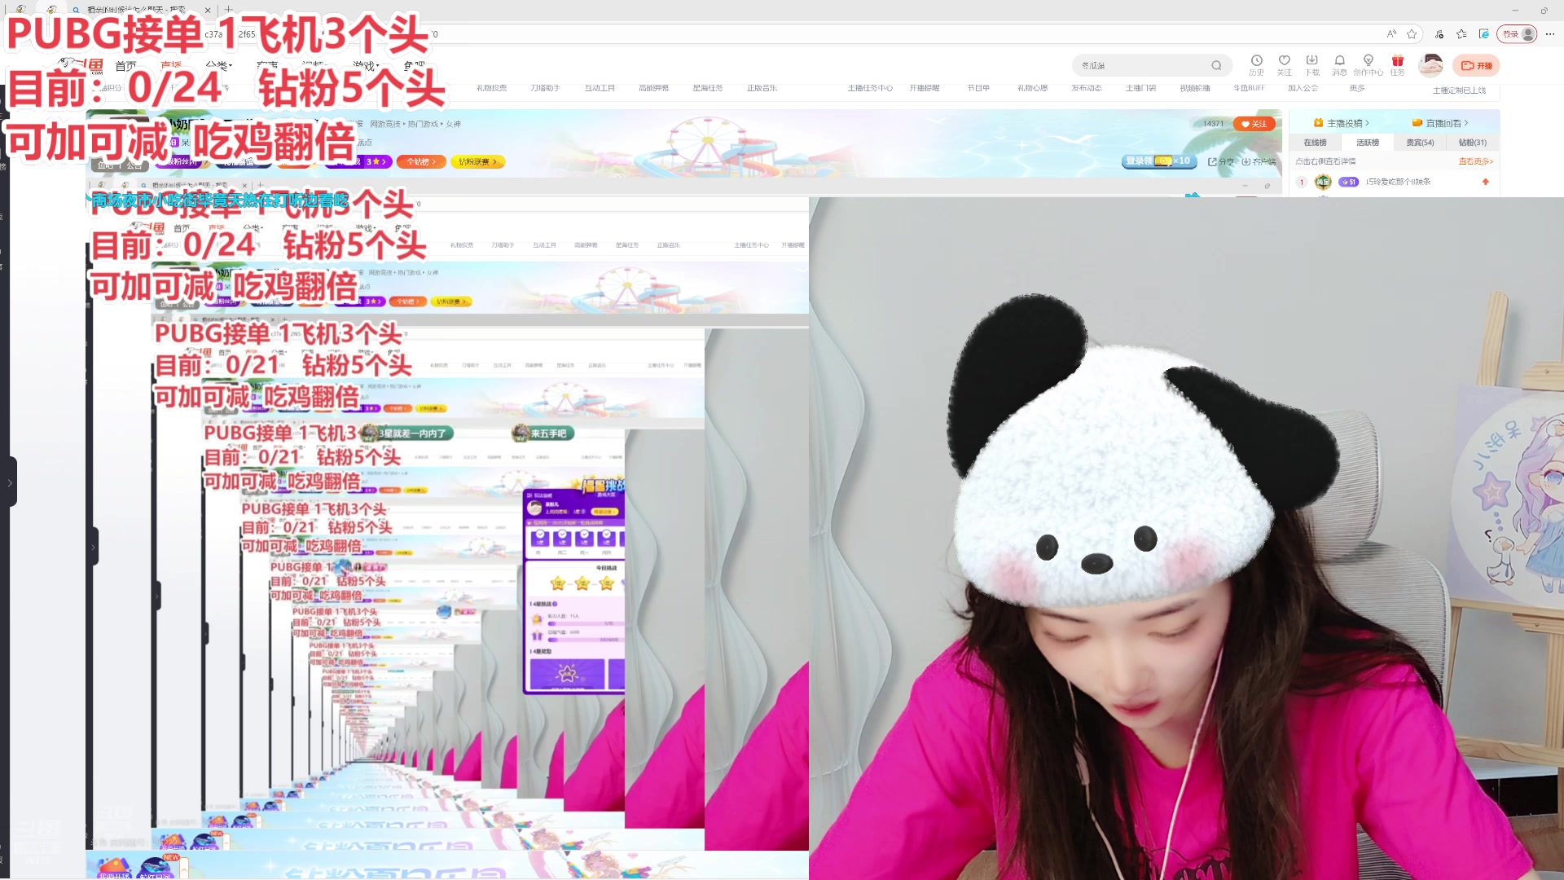Viewport: 1564px width, 880px height.
Task: Expand the 游戏 games dropdown
Action: (366, 65)
